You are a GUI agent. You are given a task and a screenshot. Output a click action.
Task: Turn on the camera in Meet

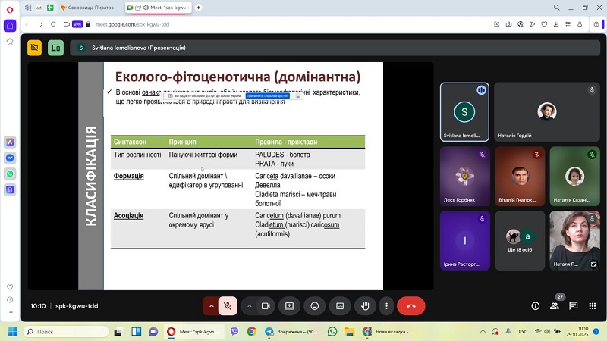point(266,306)
